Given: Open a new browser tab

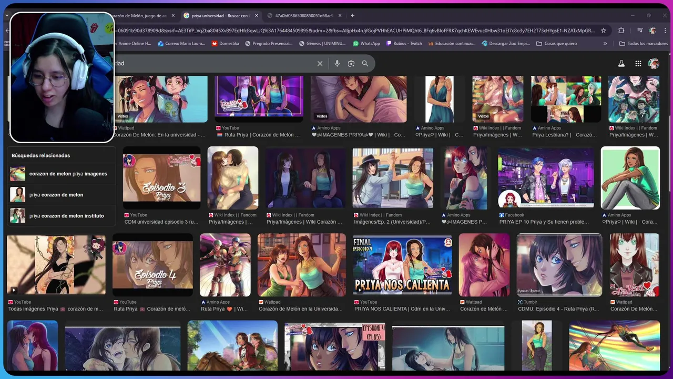Looking at the screenshot, I should click(352, 16).
